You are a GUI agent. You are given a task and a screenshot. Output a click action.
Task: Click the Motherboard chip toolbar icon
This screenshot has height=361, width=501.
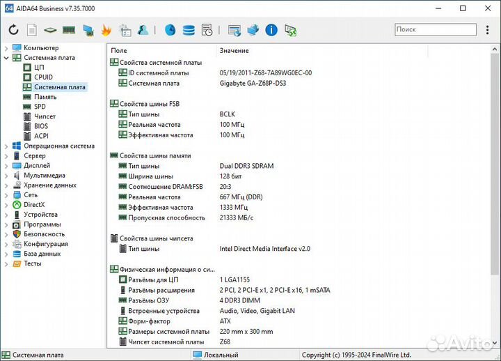(50, 30)
